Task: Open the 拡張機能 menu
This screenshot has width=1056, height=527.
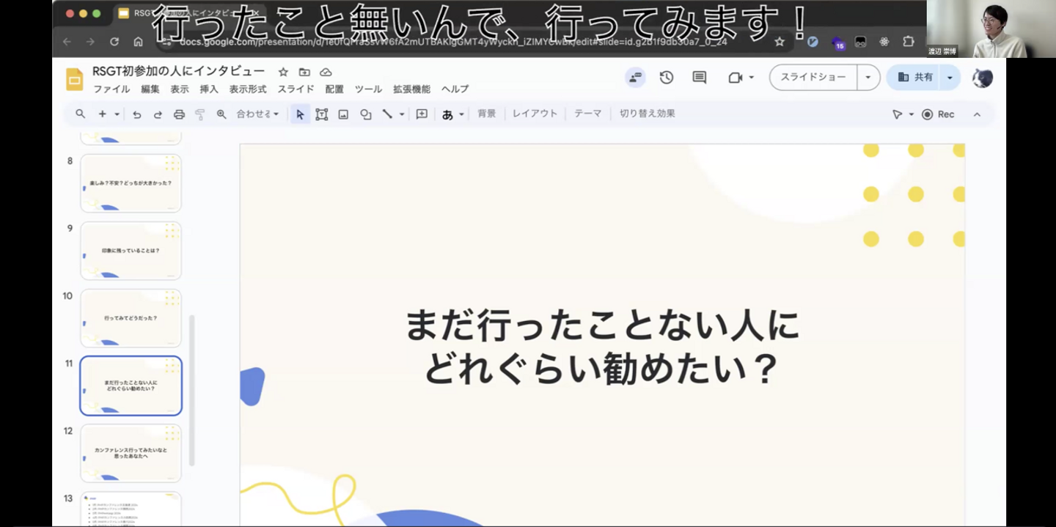Action: coord(411,89)
